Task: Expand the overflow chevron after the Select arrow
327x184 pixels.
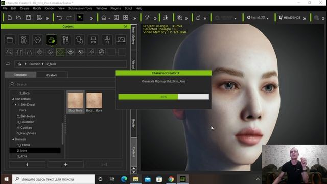Action: point(91,18)
